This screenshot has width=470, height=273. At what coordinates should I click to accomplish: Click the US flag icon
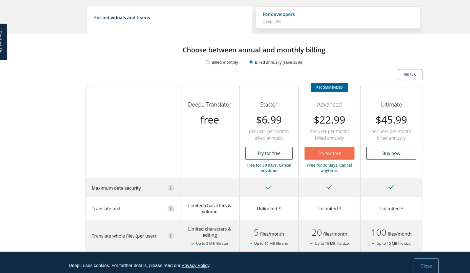pyautogui.click(x=406, y=75)
